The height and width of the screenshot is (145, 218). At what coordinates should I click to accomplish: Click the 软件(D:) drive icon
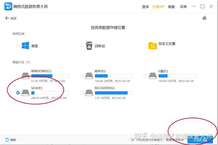coord(89,76)
